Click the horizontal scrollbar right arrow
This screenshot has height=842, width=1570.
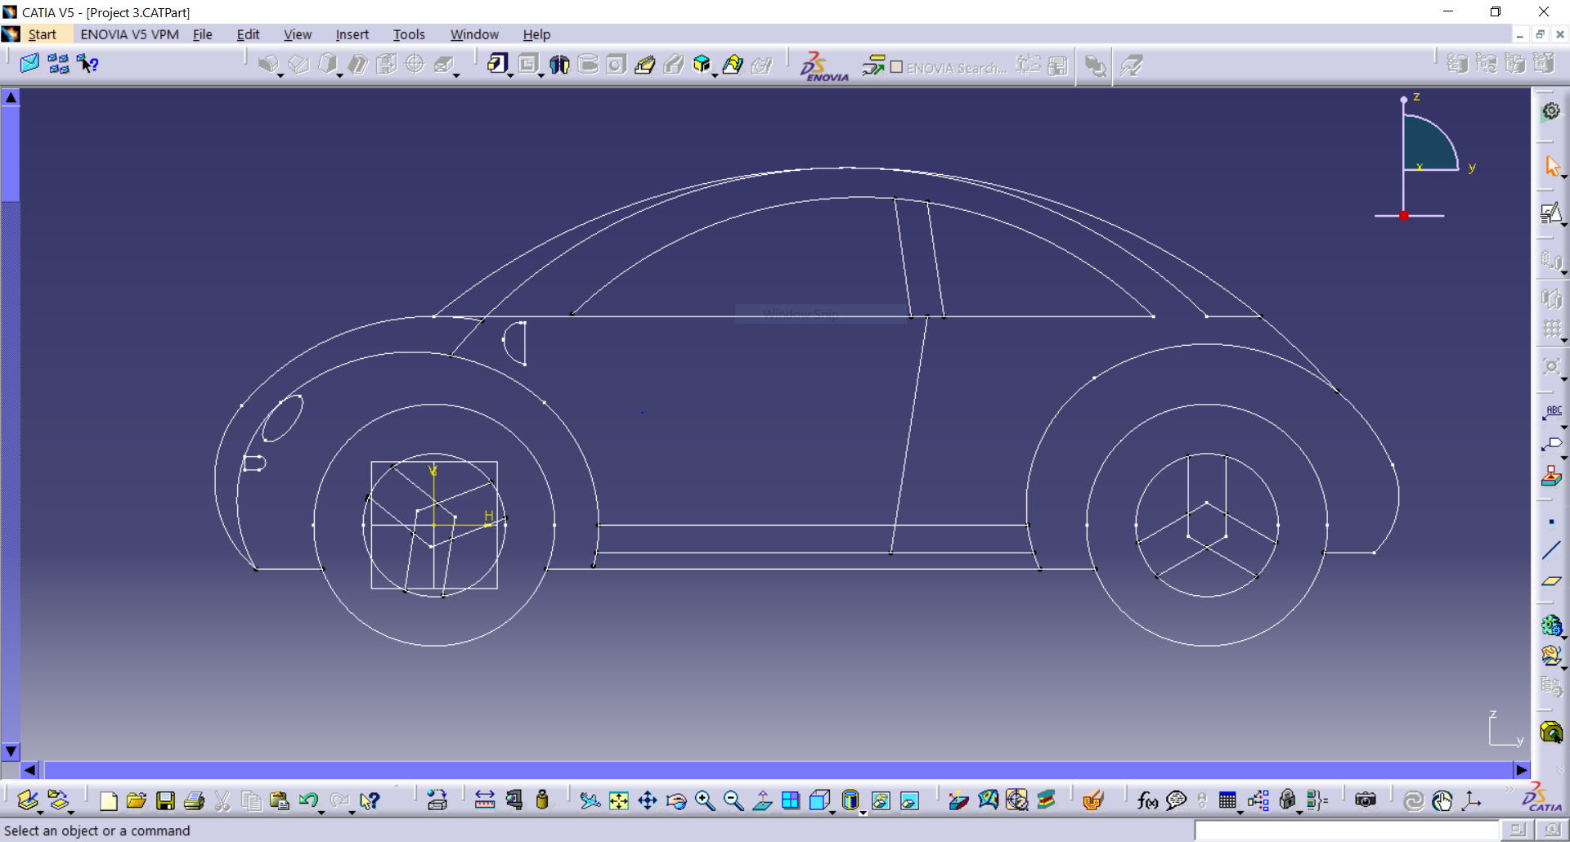[x=1521, y=770]
